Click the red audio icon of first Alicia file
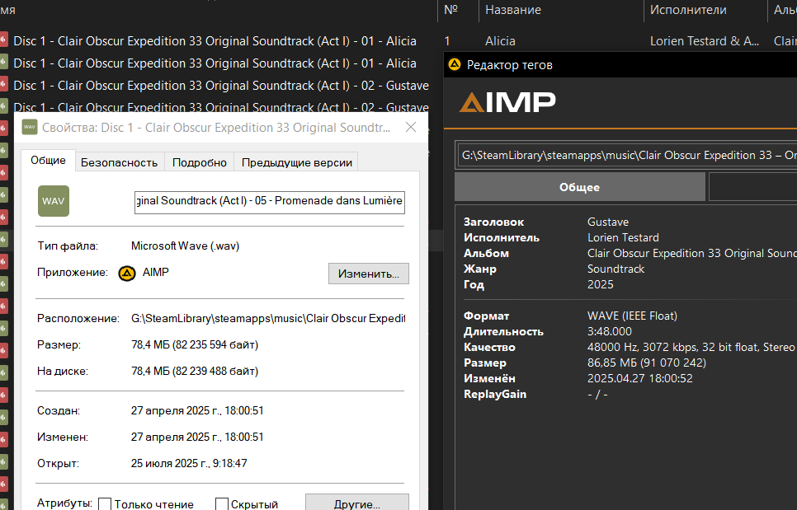Image resolution: width=797 pixels, height=510 pixels. (3, 40)
